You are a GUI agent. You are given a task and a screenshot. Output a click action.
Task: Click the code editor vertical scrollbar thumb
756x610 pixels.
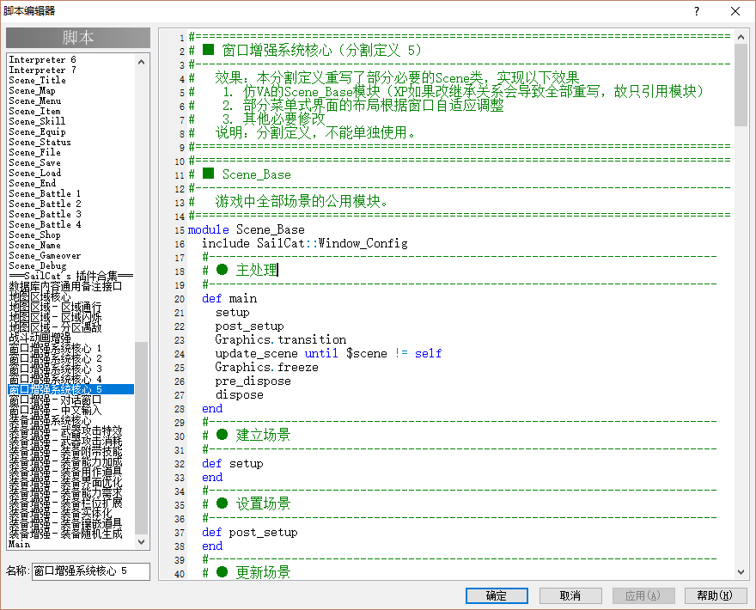741,85
